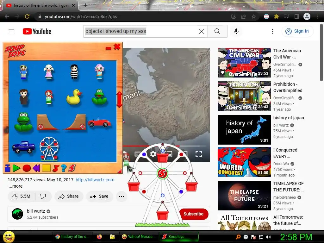Click the blue weight icon in Soup Toys toolbar

coord(8,168)
